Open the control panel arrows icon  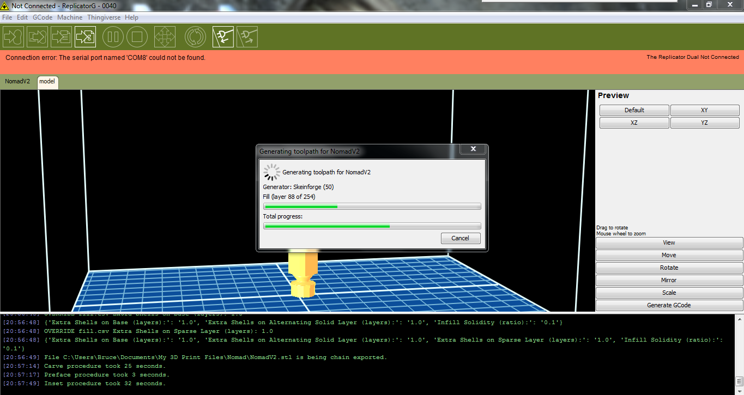165,37
